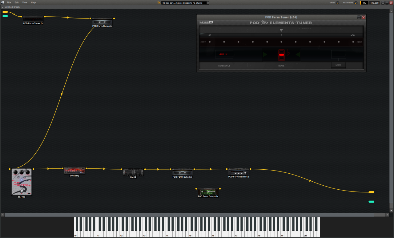Minimize the POD Farm Tuner window
The width and height of the screenshot is (394, 238).
[x=359, y=17]
